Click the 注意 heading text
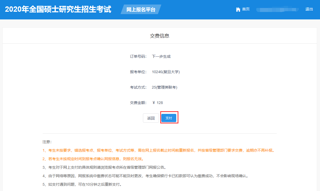Viewport: 320px width, 191px height. tap(47, 142)
